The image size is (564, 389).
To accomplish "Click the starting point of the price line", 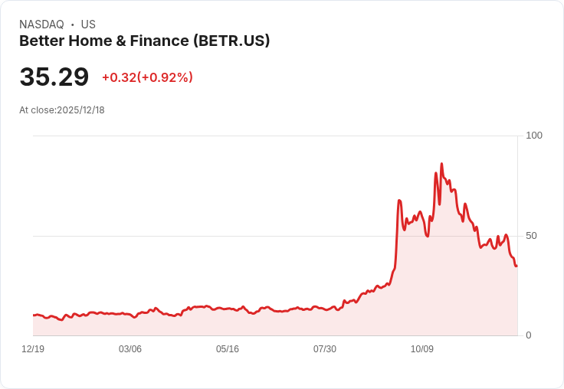I will [34, 315].
